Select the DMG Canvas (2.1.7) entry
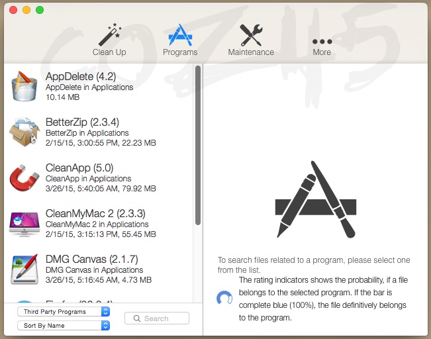The width and height of the screenshot is (431, 339). [x=99, y=269]
